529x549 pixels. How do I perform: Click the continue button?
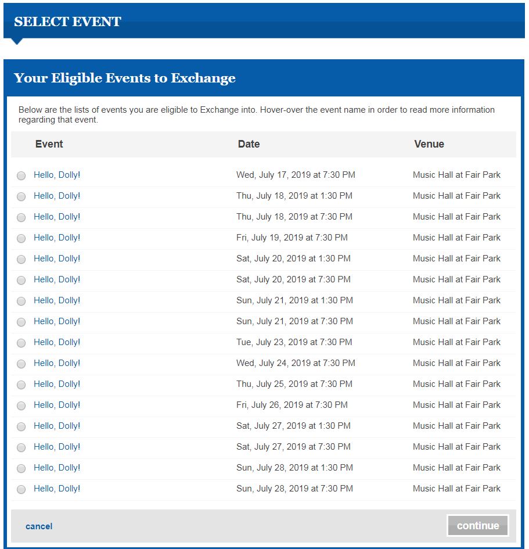(x=477, y=525)
